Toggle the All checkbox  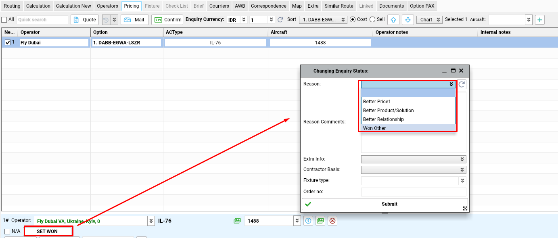click(x=4, y=20)
